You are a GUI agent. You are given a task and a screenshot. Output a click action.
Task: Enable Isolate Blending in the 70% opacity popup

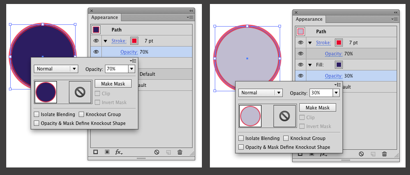pyautogui.click(x=36, y=114)
